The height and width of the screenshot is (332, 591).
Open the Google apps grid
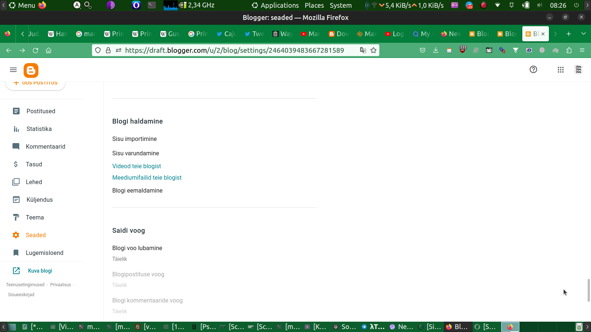561,69
